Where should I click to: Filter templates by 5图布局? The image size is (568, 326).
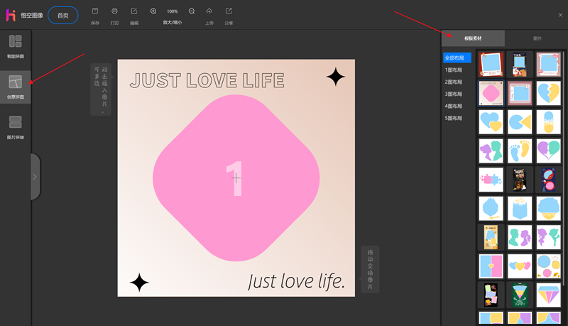pos(453,118)
